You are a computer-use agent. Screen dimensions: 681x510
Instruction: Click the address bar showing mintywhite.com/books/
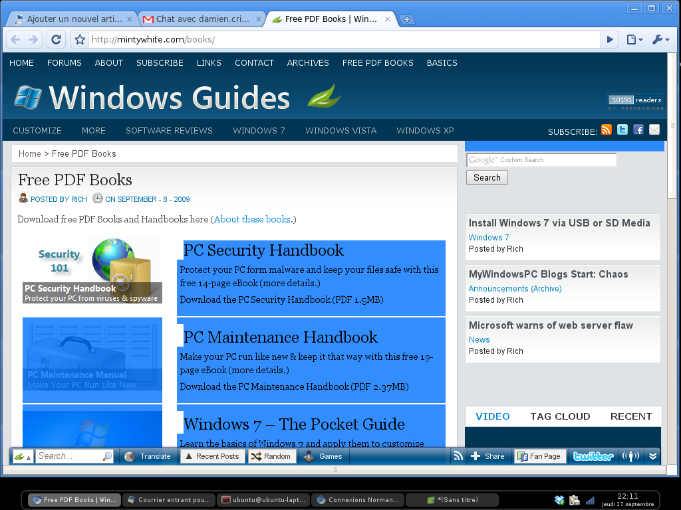[344, 39]
